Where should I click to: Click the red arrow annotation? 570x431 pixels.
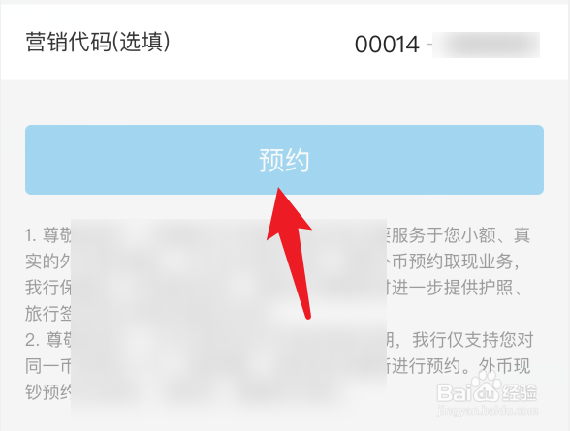(290, 253)
